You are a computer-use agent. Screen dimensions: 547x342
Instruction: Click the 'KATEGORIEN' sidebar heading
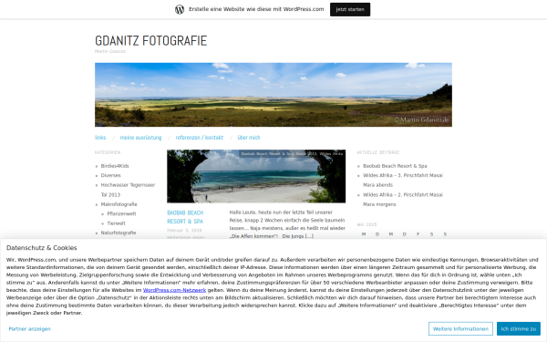click(108, 152)
